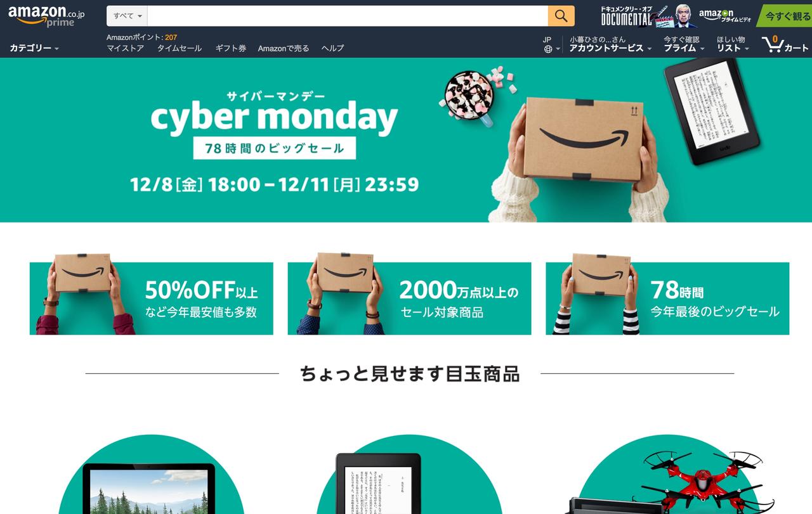Open the マイストア link
Viewport: 812px width, 514px height.
(x=125, y=48)
